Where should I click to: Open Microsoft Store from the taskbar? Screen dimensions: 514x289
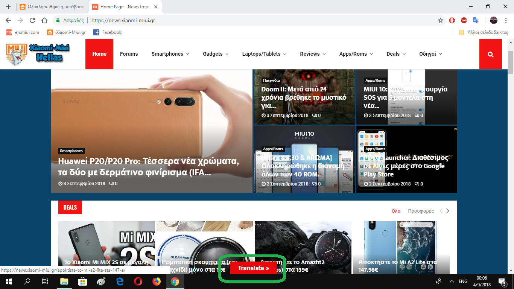click(x=82, y=281)
